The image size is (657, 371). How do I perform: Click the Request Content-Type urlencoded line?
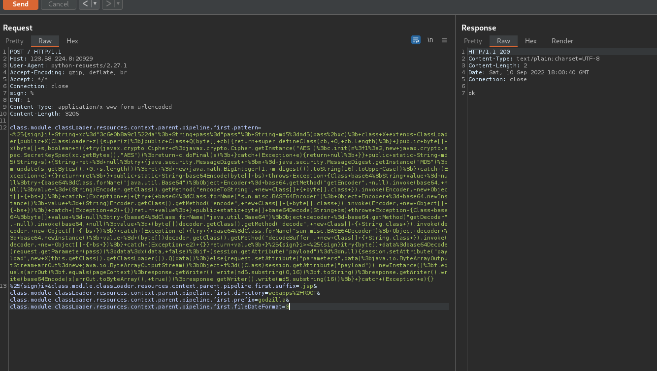coord(91,107)
